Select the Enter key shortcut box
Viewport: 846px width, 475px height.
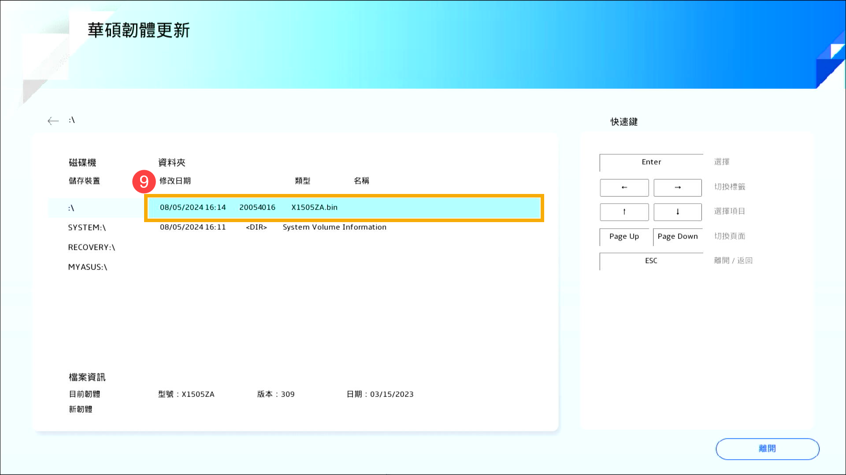[x=651, y=162]
